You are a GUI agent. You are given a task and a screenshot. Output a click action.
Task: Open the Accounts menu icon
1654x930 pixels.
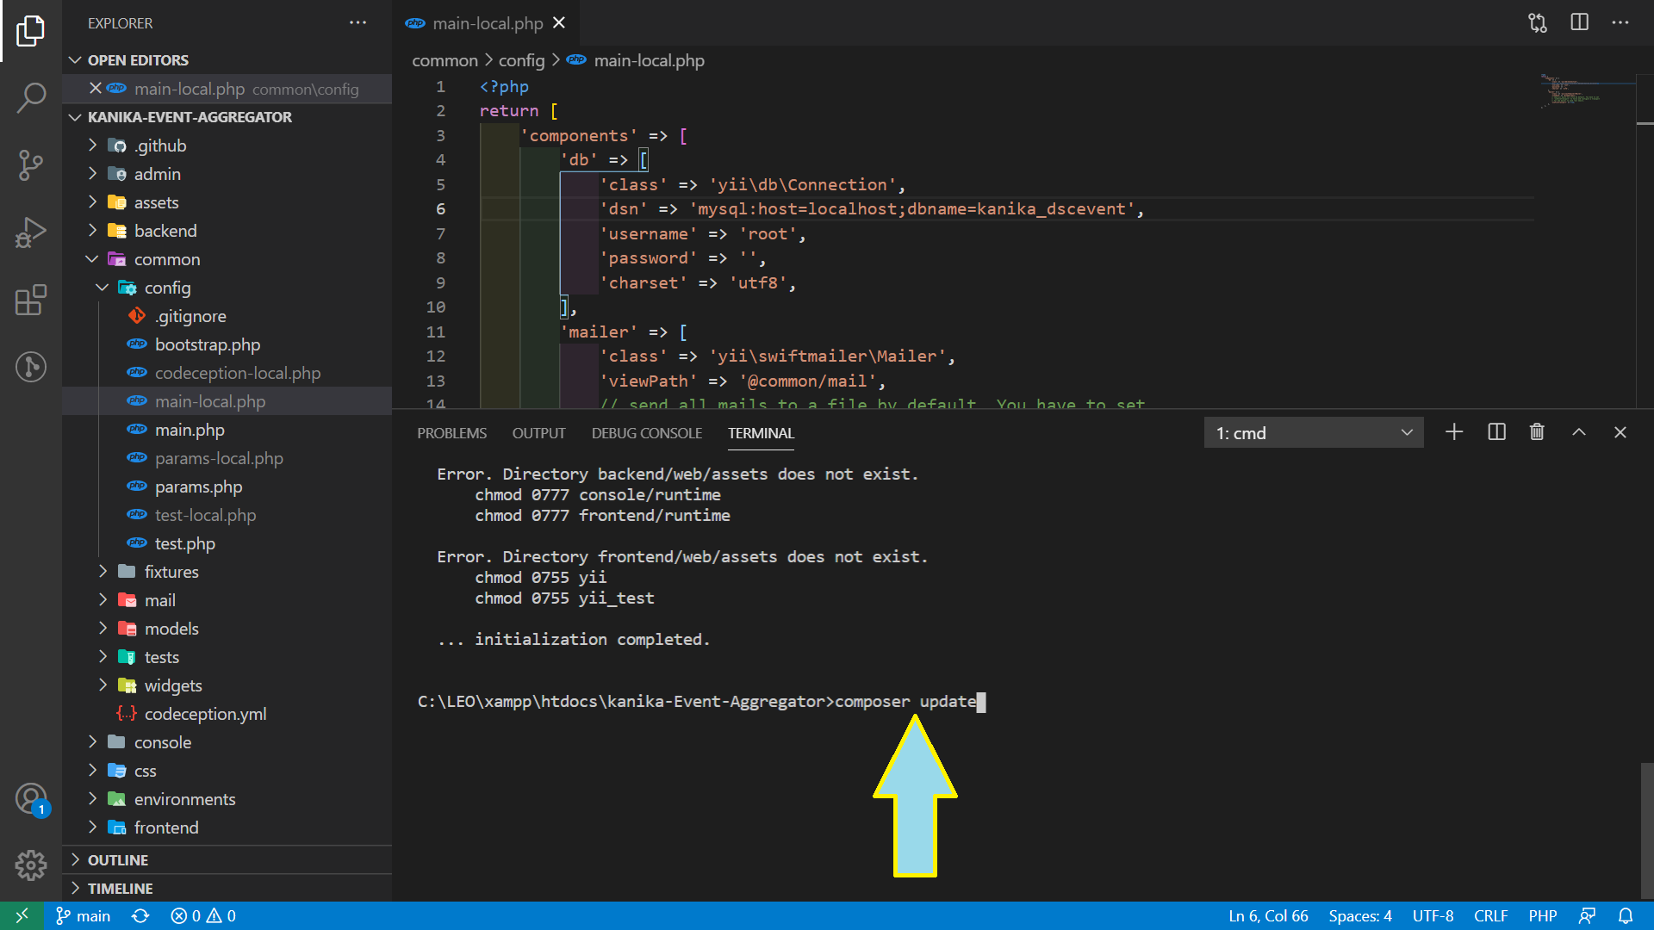31,799
